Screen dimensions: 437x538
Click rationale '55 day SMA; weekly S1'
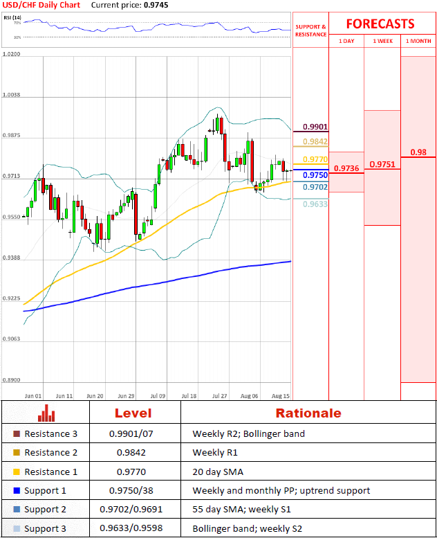click(x=241, y=510)
